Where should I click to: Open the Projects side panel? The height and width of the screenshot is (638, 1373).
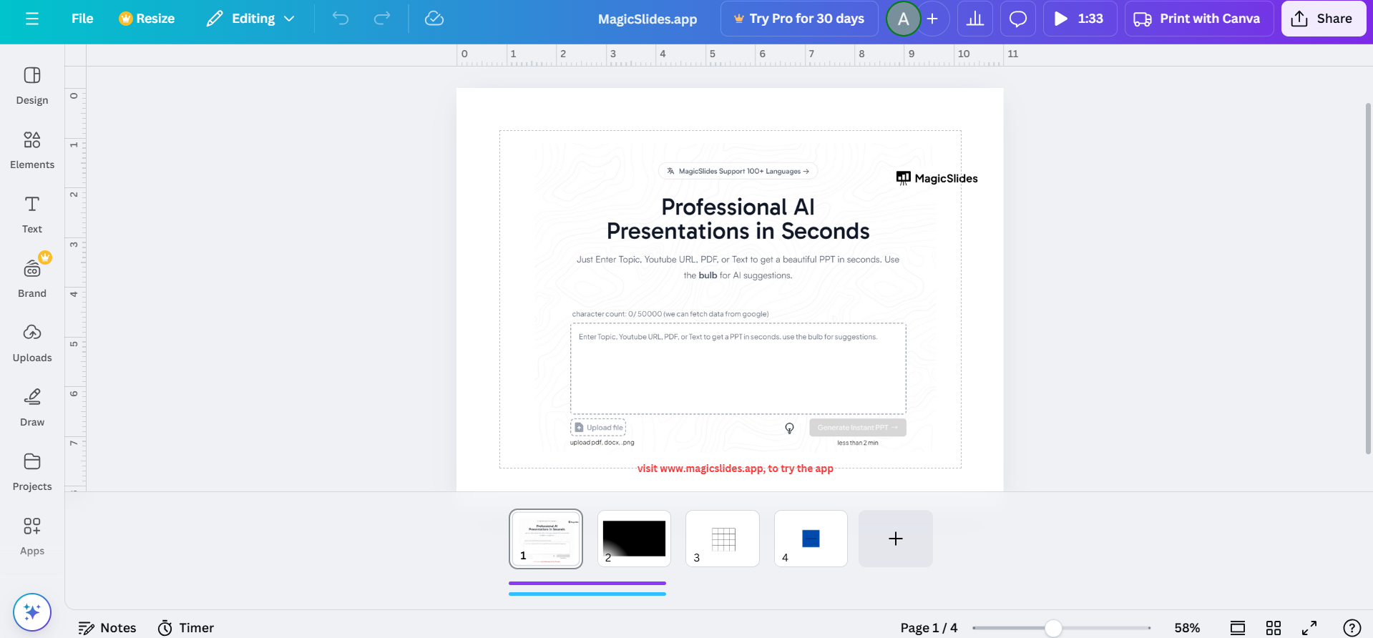tap(32, 472)
